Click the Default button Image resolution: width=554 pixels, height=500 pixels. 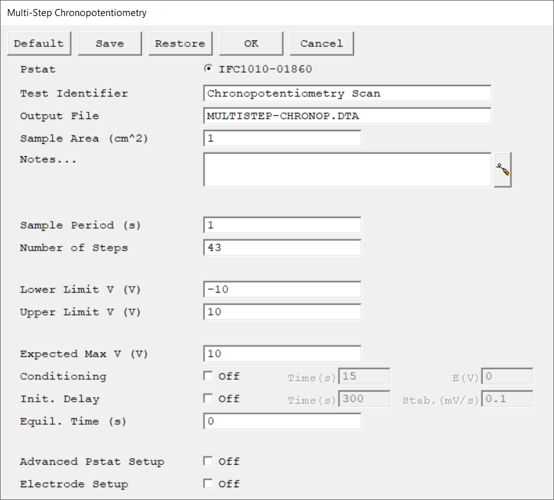[39, 44]
